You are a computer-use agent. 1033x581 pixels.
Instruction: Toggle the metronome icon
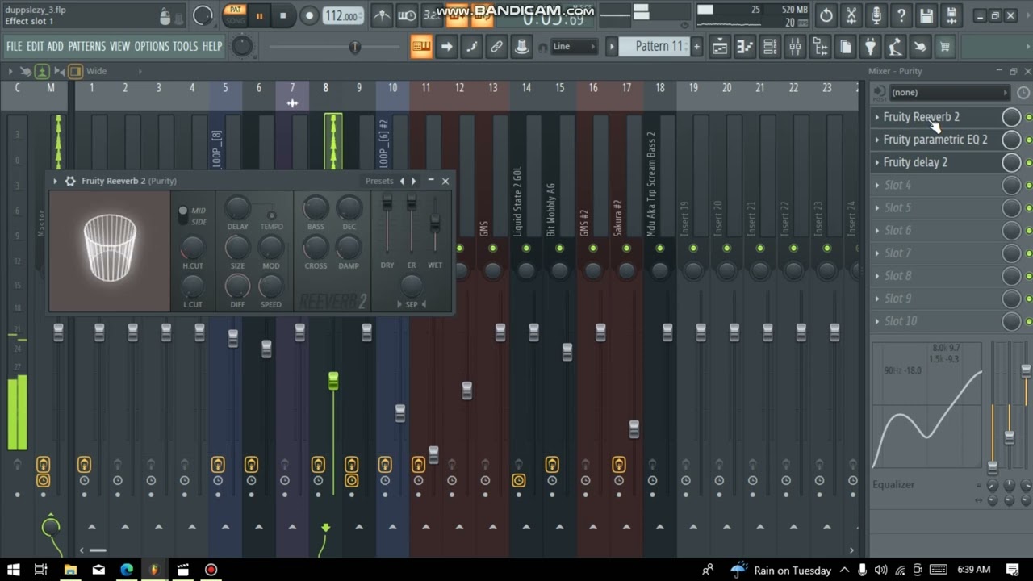coord(383,15)
